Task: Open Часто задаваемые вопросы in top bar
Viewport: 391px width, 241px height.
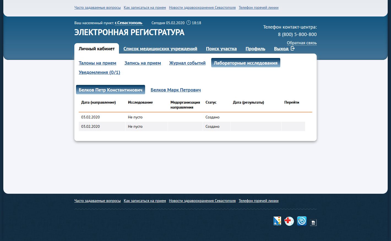Action: tap(97, 8)
